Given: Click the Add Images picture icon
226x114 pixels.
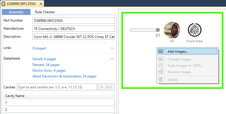Looking at the screenshot, I should pyautogui.click(x=161, y=51).
